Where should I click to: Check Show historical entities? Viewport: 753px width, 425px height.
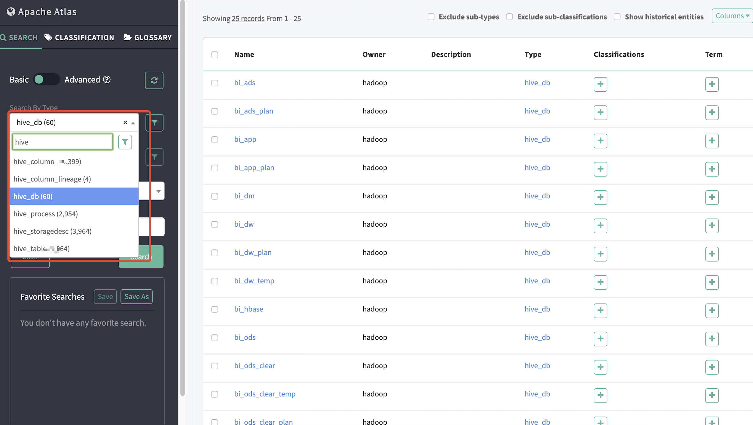pos(617,17)
